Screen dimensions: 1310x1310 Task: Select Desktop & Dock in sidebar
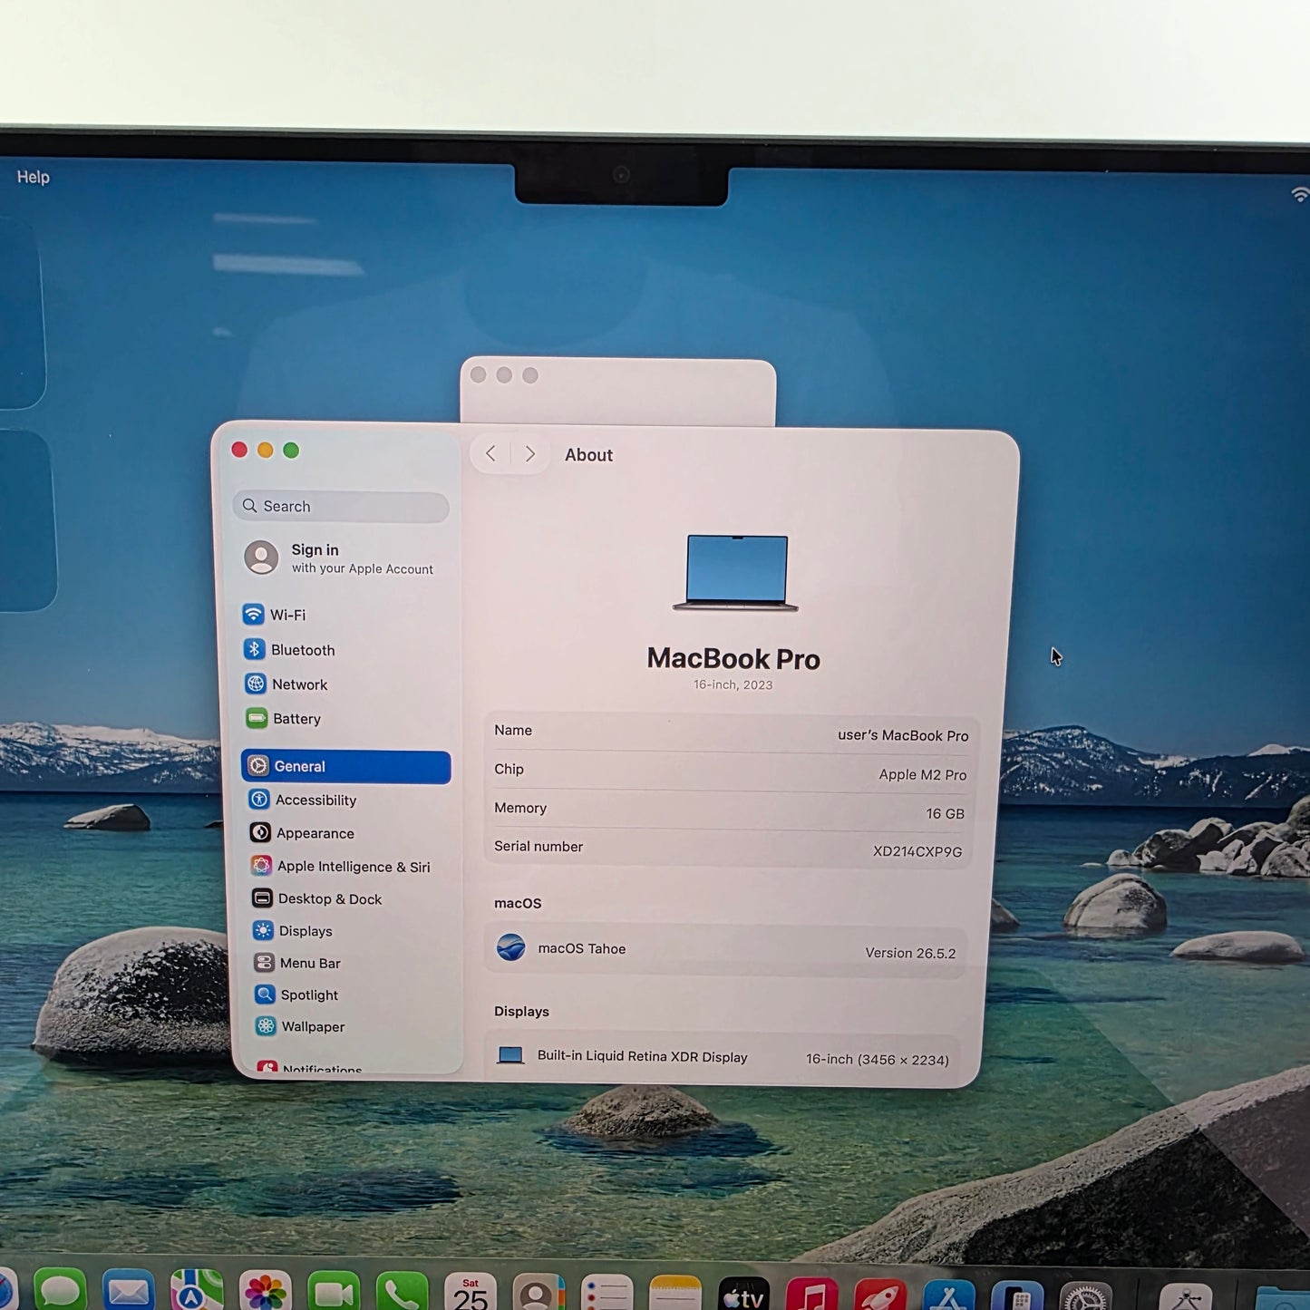click(317, 899)
